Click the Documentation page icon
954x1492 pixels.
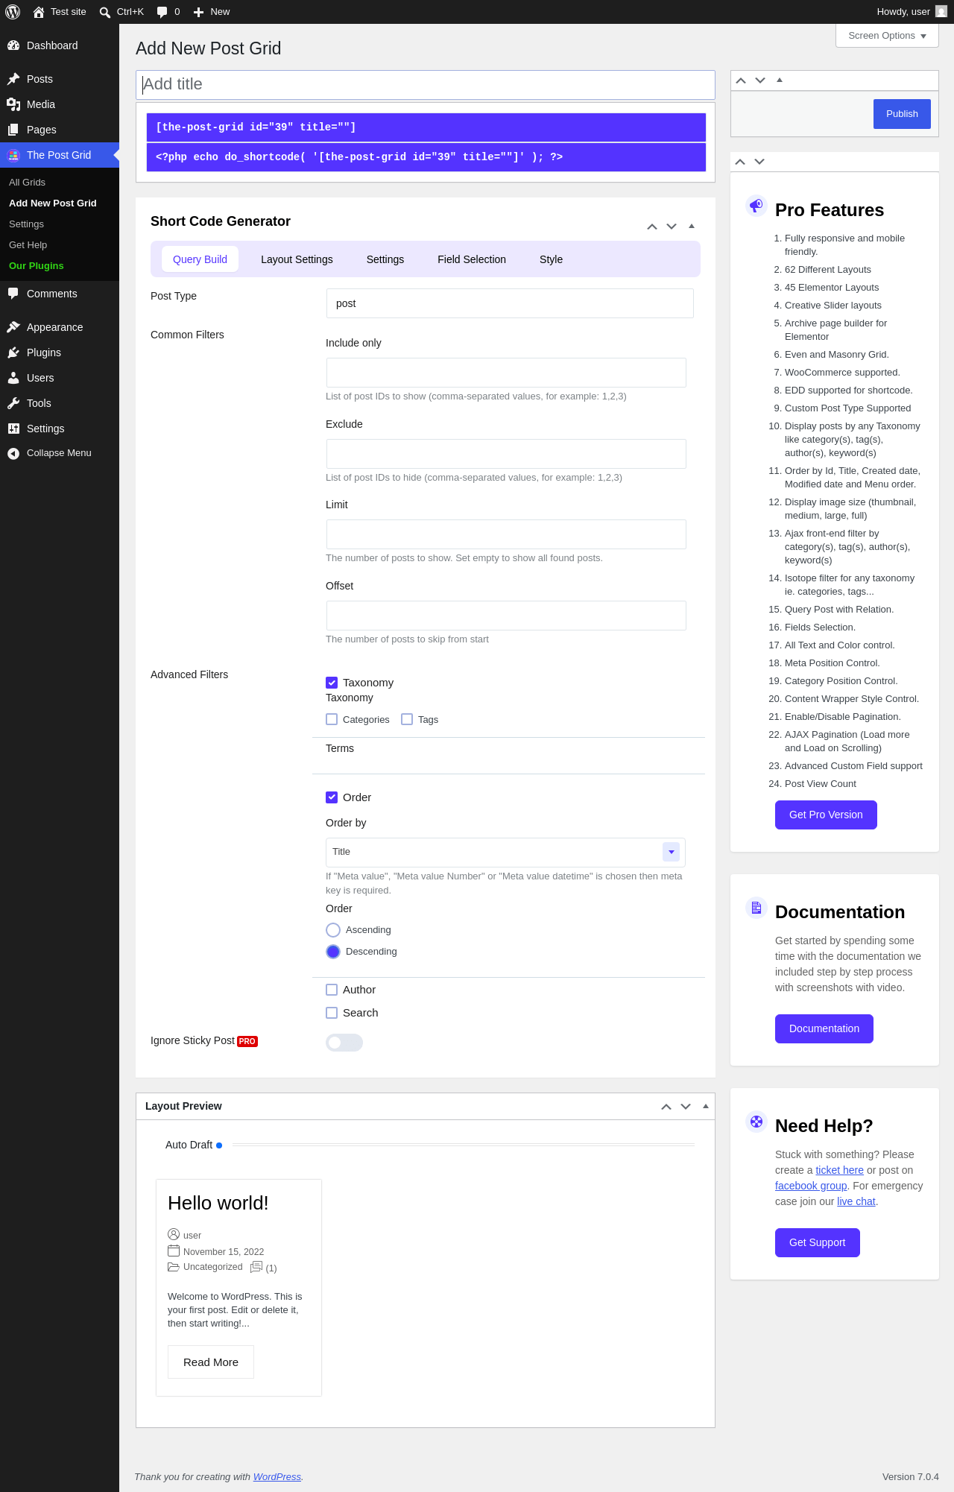click(756, 907)
